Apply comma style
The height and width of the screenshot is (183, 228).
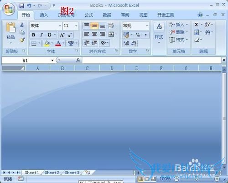(x=145, y=35)
